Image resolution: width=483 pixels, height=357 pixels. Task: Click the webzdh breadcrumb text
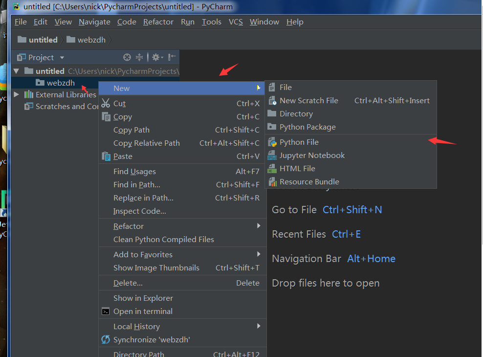pos(91,40)
